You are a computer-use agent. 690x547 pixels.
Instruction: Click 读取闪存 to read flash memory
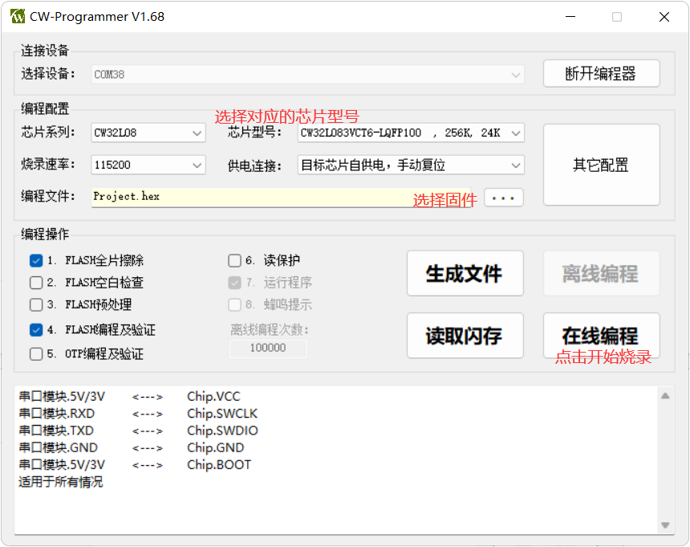[x=465, y=336]
